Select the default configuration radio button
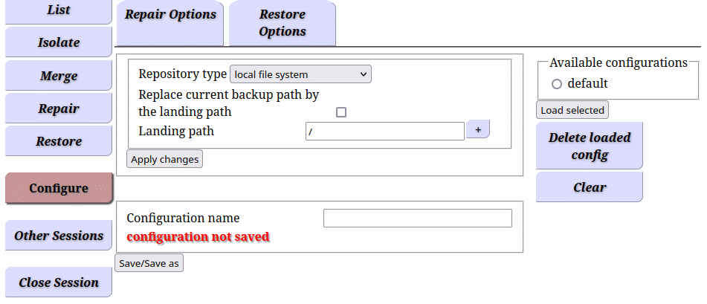The height and width of the screenshot is (304, 707). [x=557, y=84]
